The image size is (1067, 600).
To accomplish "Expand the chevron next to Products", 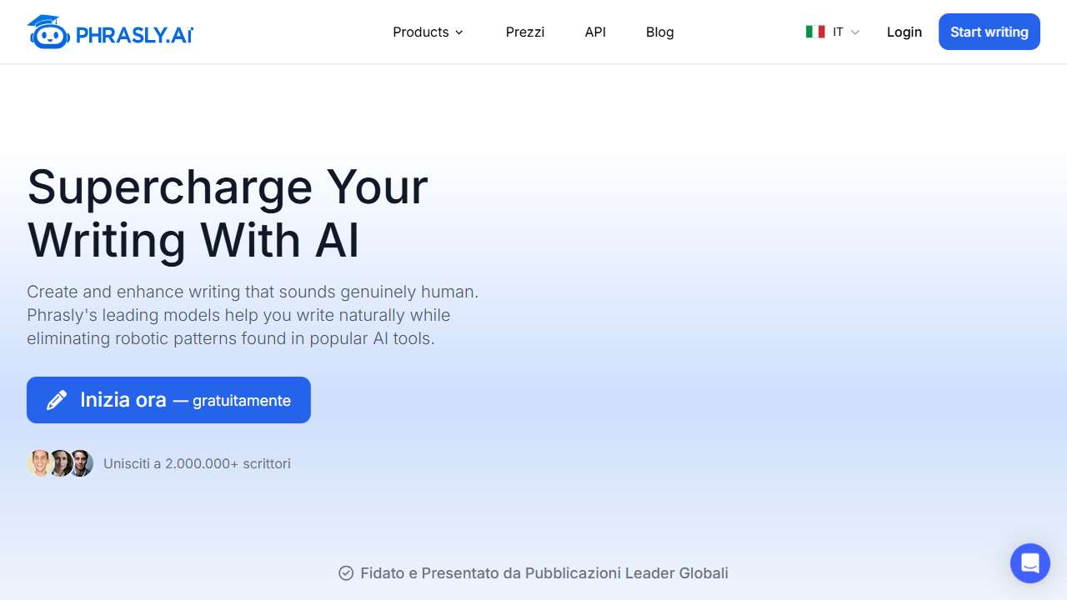I will (458, 32).
